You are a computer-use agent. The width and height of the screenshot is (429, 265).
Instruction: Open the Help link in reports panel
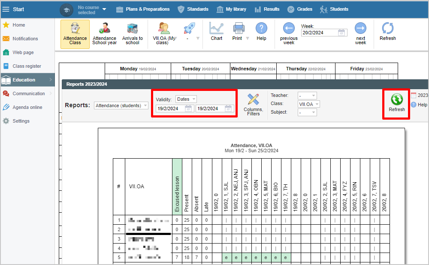pos(419,105)
